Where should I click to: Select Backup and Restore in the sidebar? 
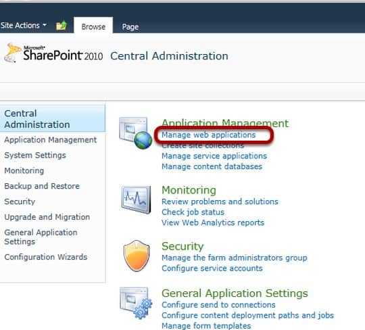tap(42, 186)
